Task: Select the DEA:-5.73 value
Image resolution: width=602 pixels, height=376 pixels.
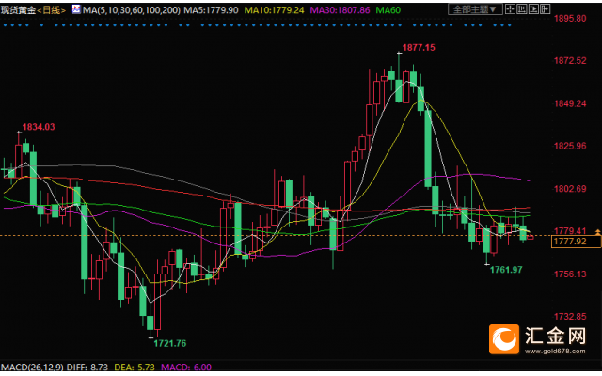Action: (x=135, y=368)
